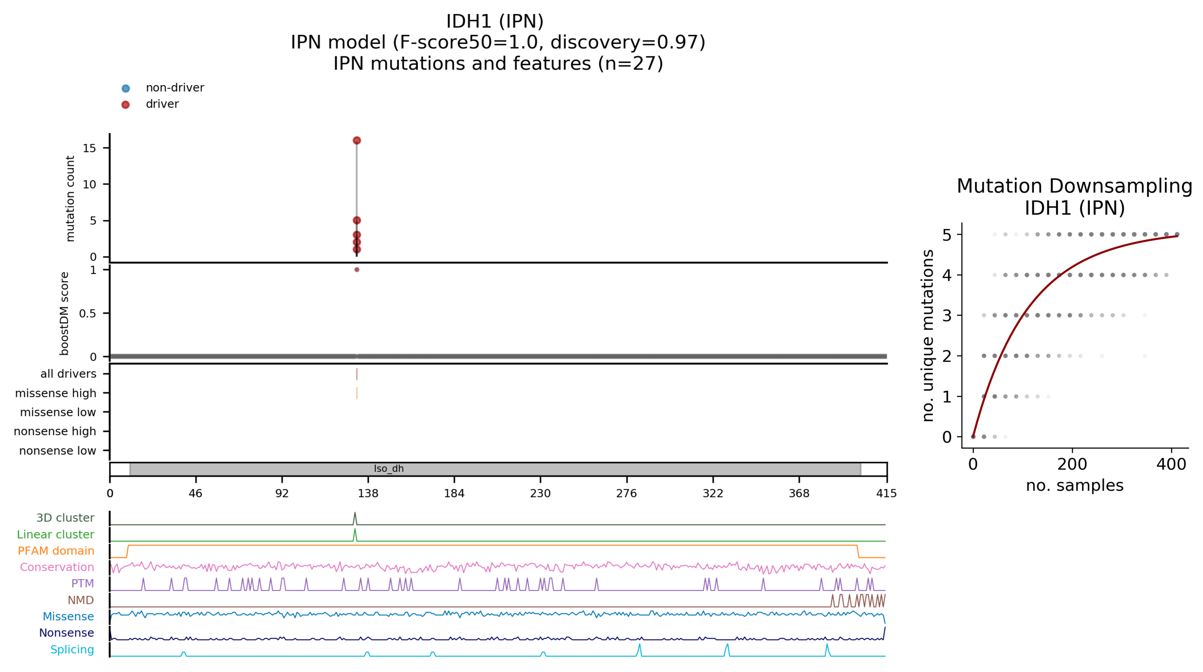Click the boostDM score dot near 1
The image size is (1203, 672).
pos(357,270)
